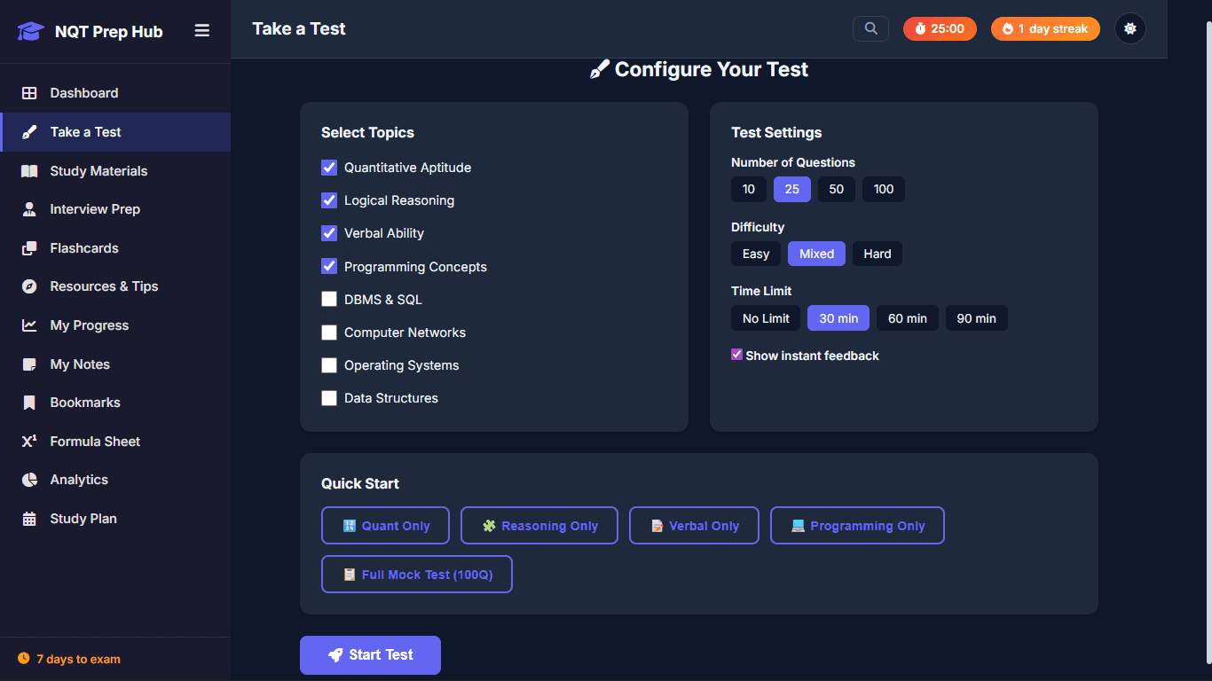The image size is (1212, 681).
Task: Uncheck the Logical Reasoning checkbox
Action: point(329,200)
